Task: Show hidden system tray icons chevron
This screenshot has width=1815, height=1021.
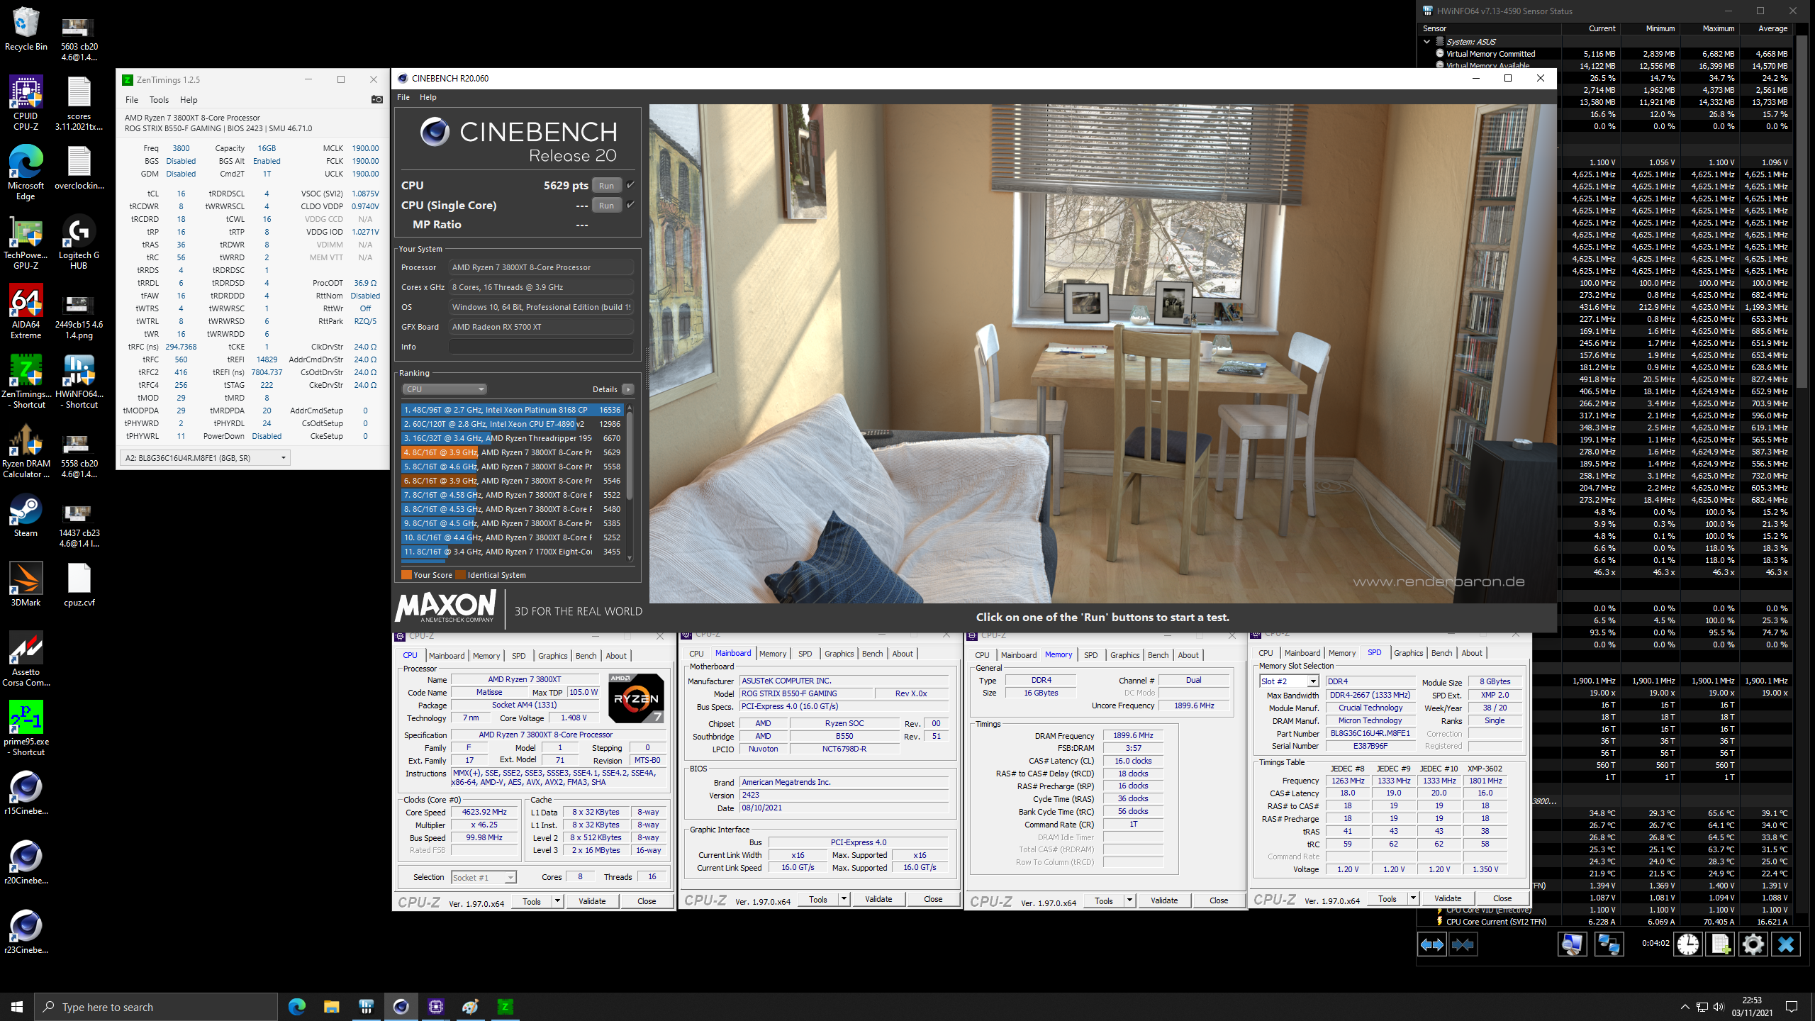Action: 1685,1007
